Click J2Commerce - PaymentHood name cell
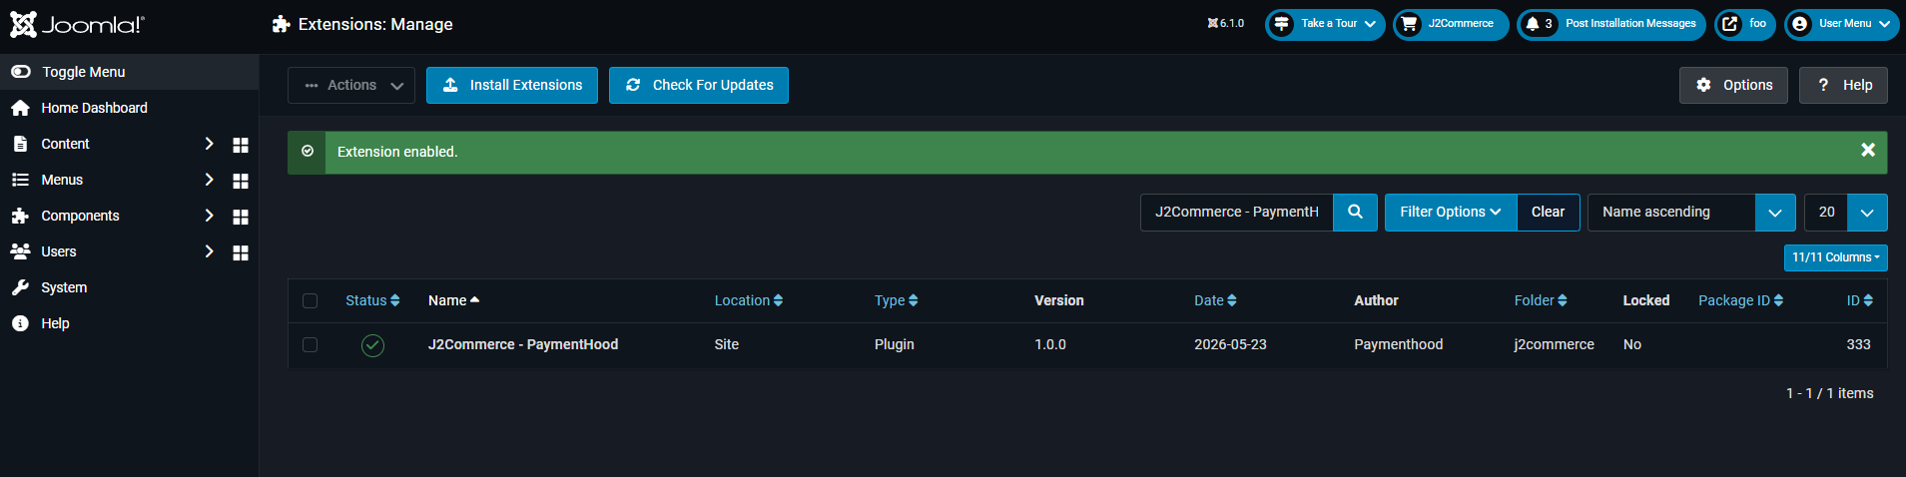The height and width of the screenshot is (477, 1906). click(523, 344)
